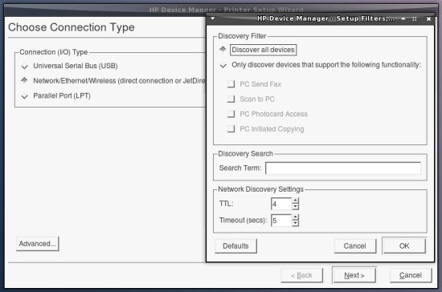Choose Network/Ethernet/Wireless connection type
The height and width of the screenshot is (292, 442).
113,81
